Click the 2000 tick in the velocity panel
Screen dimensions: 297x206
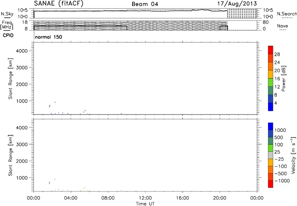[x=22, y=161]
